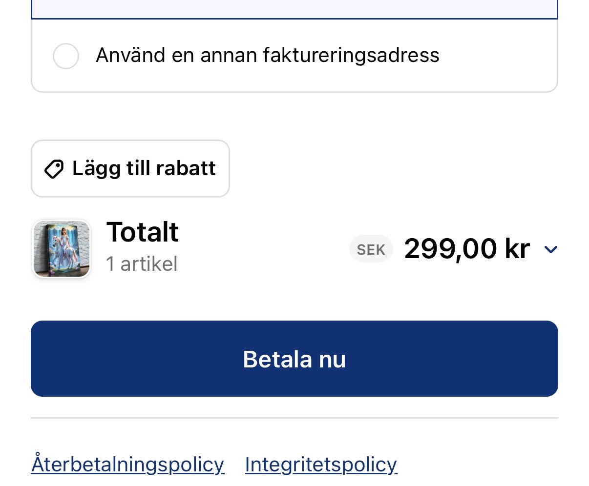Click empty space right of 'Lägg till rabatt'

coord(391,169)
